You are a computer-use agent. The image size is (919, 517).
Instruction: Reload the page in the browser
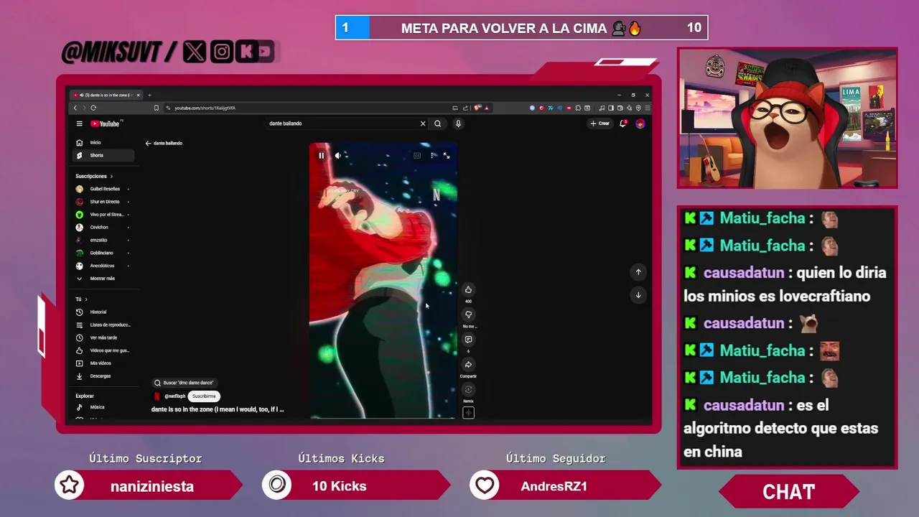(93, 108)
